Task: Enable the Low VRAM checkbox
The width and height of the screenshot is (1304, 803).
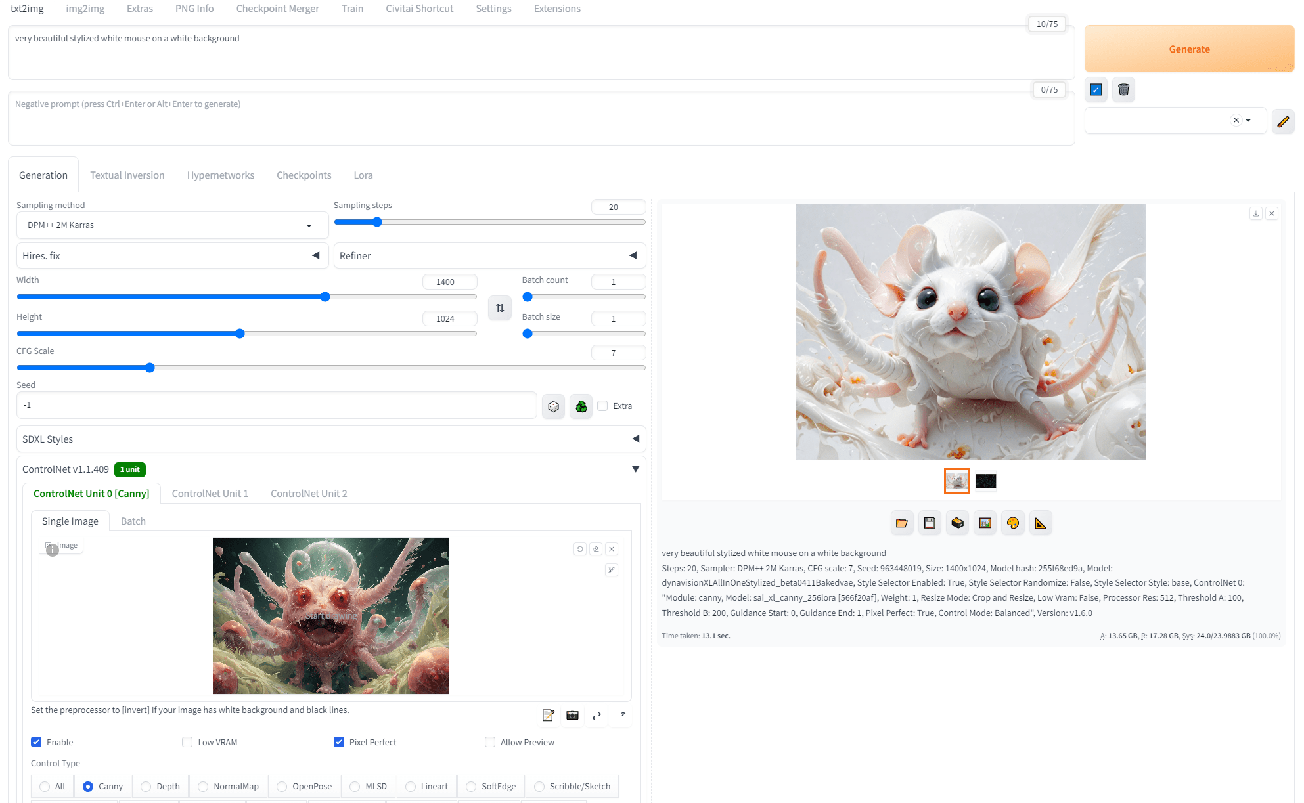Action: [x=187, y=742]
